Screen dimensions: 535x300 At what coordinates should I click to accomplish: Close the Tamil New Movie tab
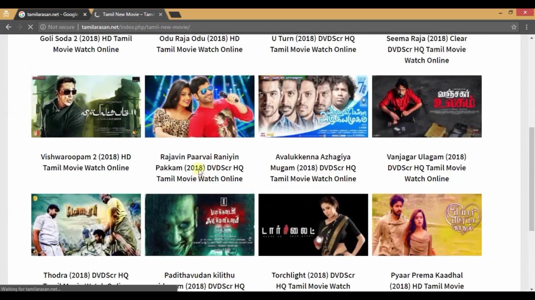[x=160, y=14]
